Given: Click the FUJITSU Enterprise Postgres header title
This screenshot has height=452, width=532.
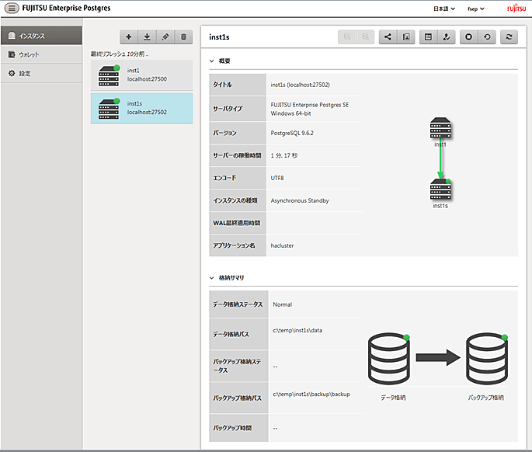Looking at the screenshot, I should coord(67,8).
